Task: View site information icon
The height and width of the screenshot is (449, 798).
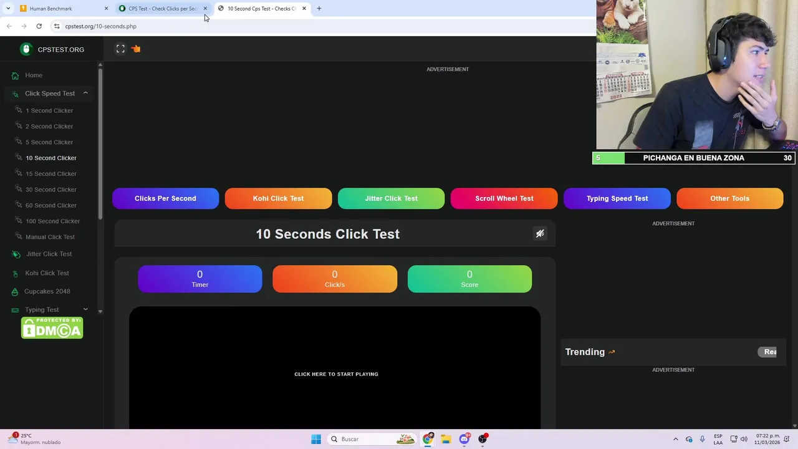Action: [57, 26]
